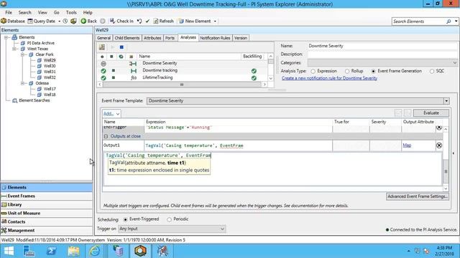
Task: Delete Output1 row with X icon
Action: coord(439,145)
